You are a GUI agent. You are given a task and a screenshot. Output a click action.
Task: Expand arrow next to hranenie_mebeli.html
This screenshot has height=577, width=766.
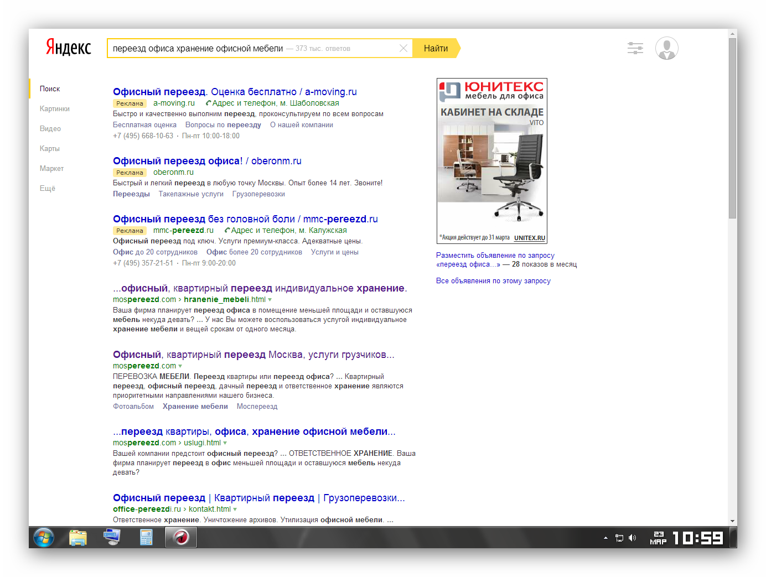(270, 300)
